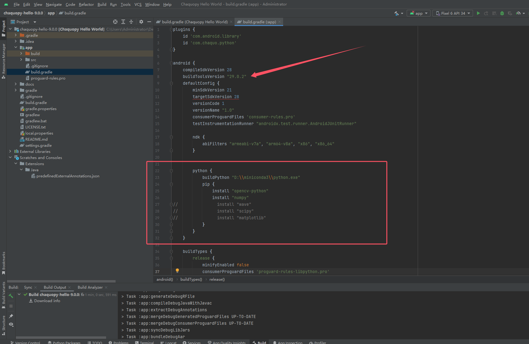Open the Build Analyzer tab
The image size is (529, 344).
[91, 287]
